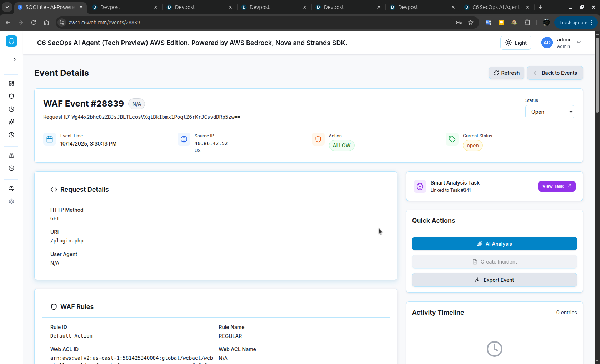Click the Google Translate extension icon

tap(489, 23)
